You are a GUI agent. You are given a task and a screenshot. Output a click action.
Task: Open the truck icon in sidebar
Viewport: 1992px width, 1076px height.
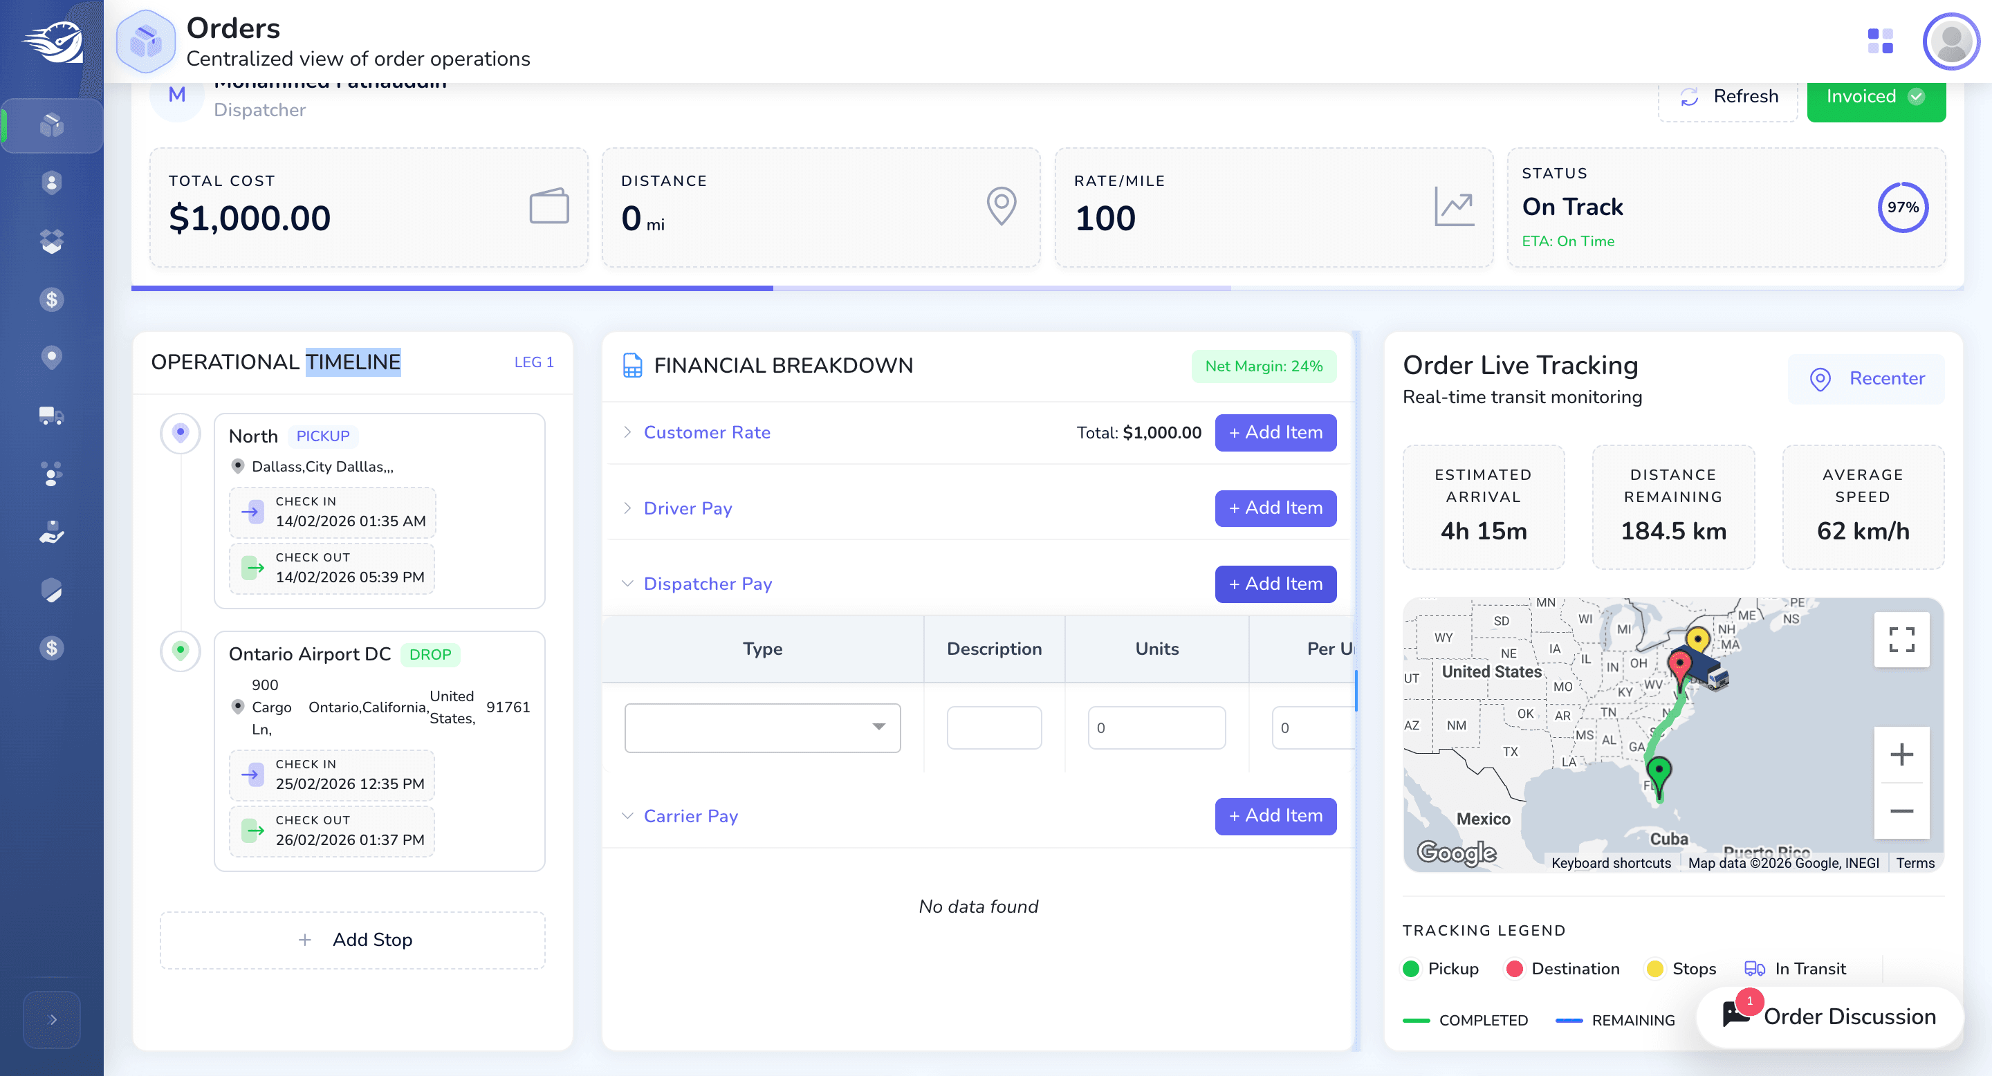pyautogui.click(x=51, y=416)
